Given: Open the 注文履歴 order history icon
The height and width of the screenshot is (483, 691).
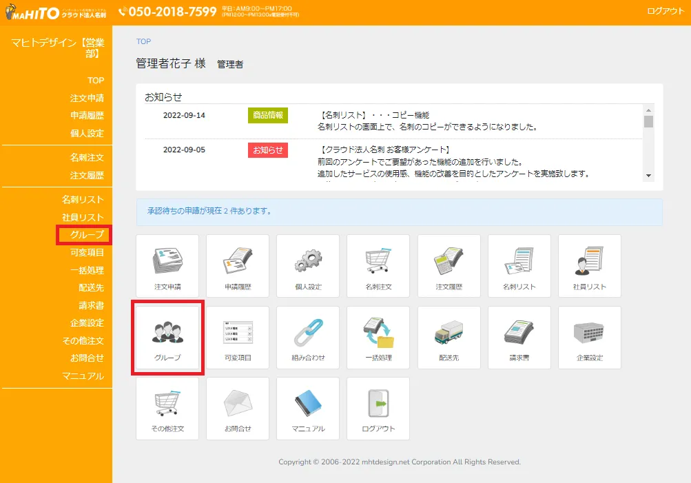Looking at the screenshot, I should [x=448, y=266].
